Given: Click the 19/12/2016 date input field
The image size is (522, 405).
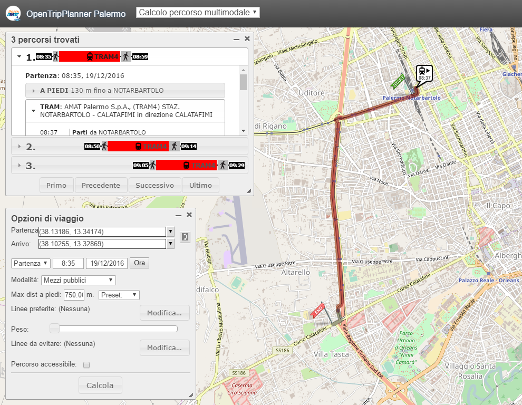Looking at the screenshot, I should click(107, 263).
